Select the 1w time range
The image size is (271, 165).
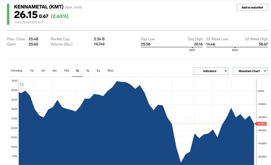click(32, 70)
